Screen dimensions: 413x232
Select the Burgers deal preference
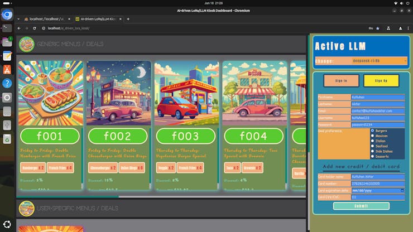click(373, 130)
